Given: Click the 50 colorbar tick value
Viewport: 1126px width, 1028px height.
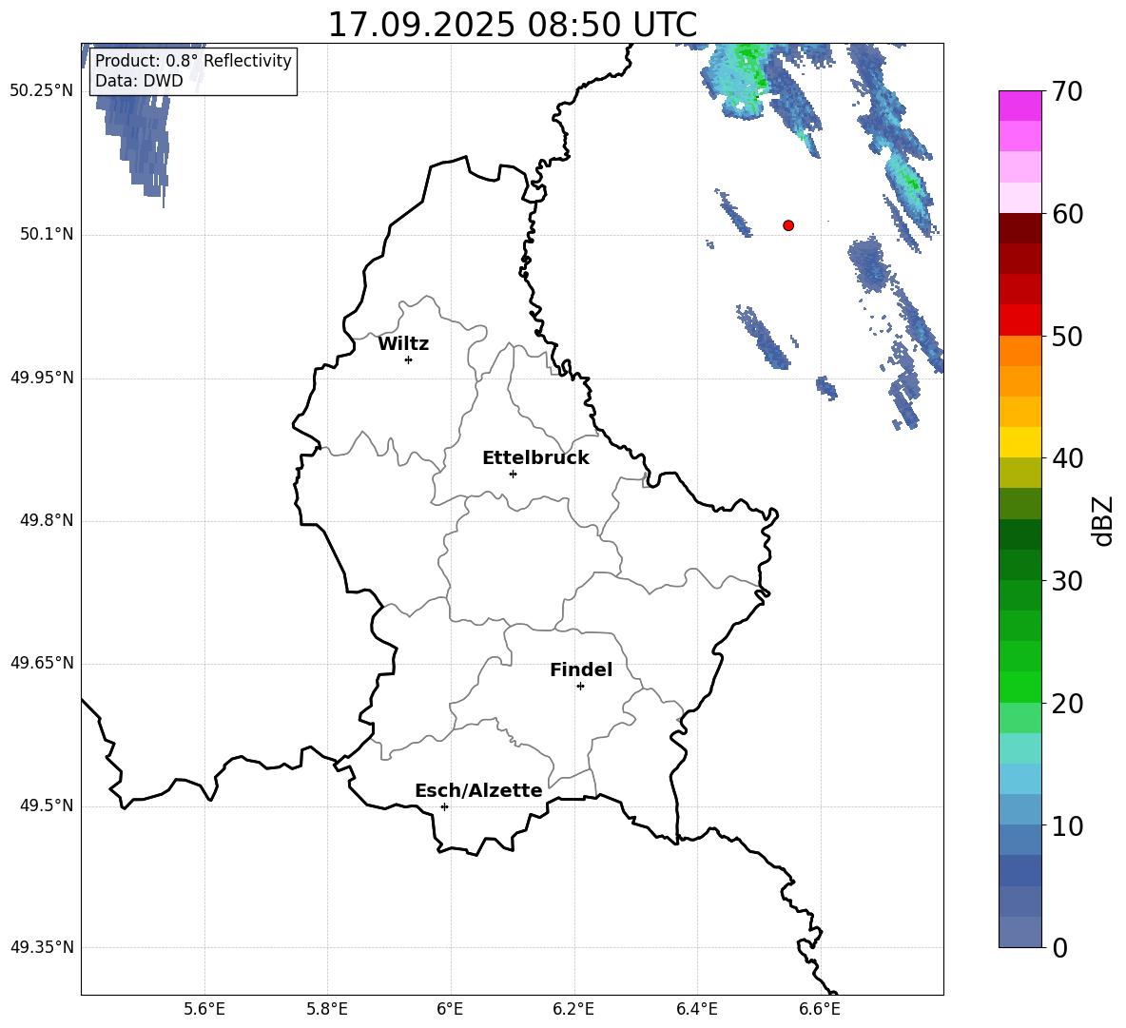Looking at the screenshot, I should click(1066, 336).
